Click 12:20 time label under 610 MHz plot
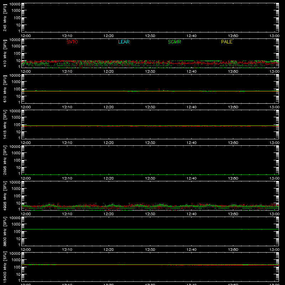This screenshot has height=285, width=285. pyautogui.click(x=109, y=107)
